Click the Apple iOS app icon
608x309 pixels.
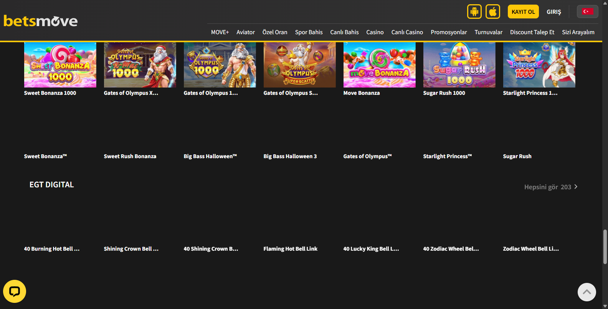pyautogui.click(x=493, y=12)
